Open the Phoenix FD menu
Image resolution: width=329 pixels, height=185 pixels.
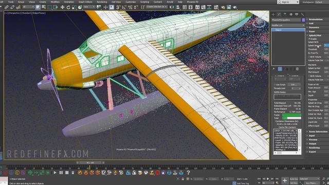[x=192, y=2]
